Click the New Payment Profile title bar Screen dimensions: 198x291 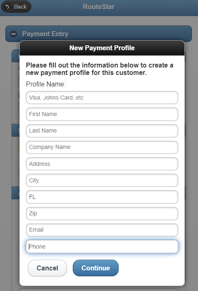[102, 48]
